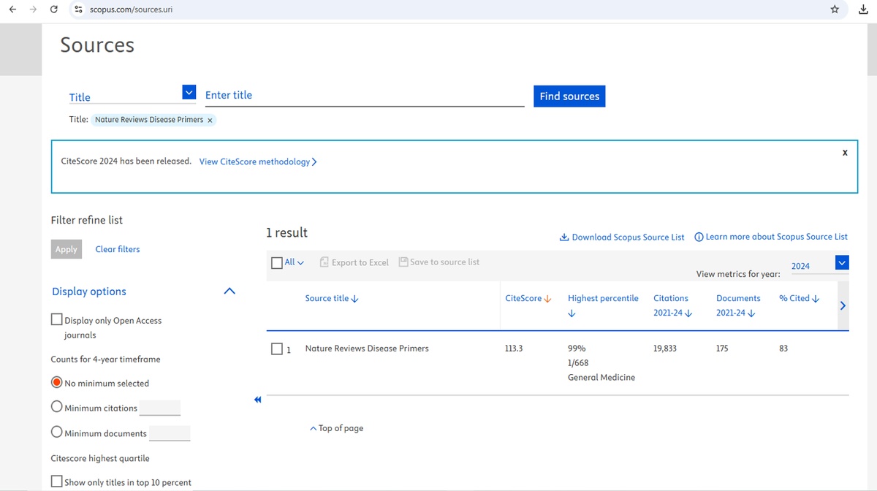Collapse the filter panel with double-arrow icon

coord(257,400)
